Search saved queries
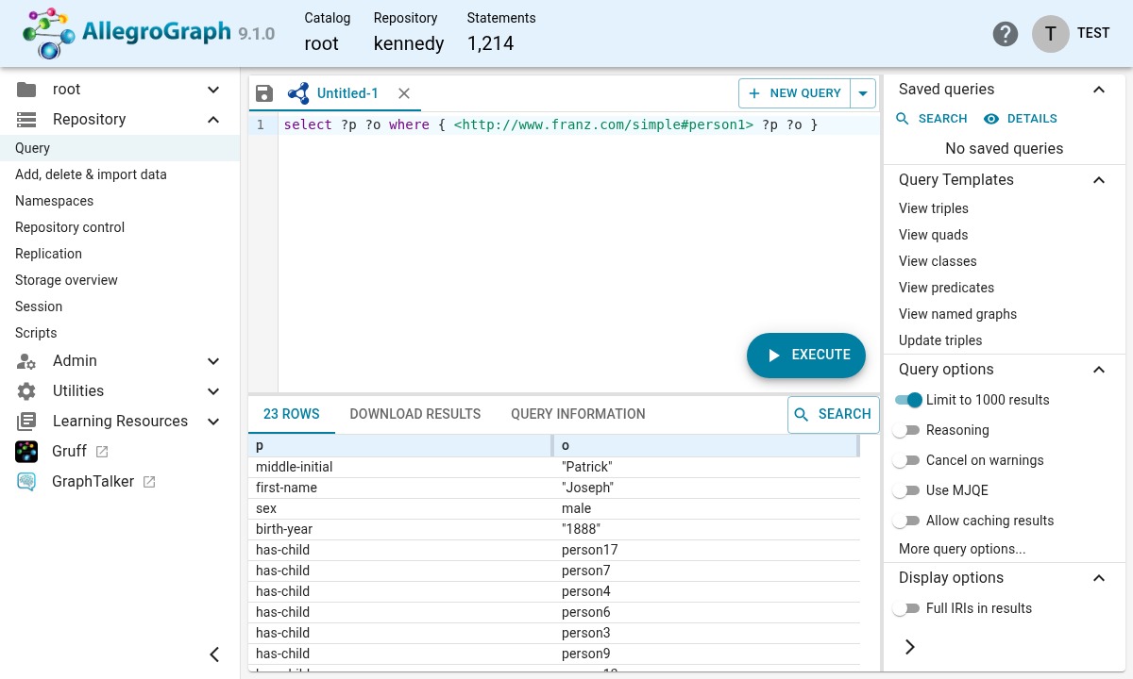The height and width of the screenshot is (679, 1133). click(x=931, y=119)
